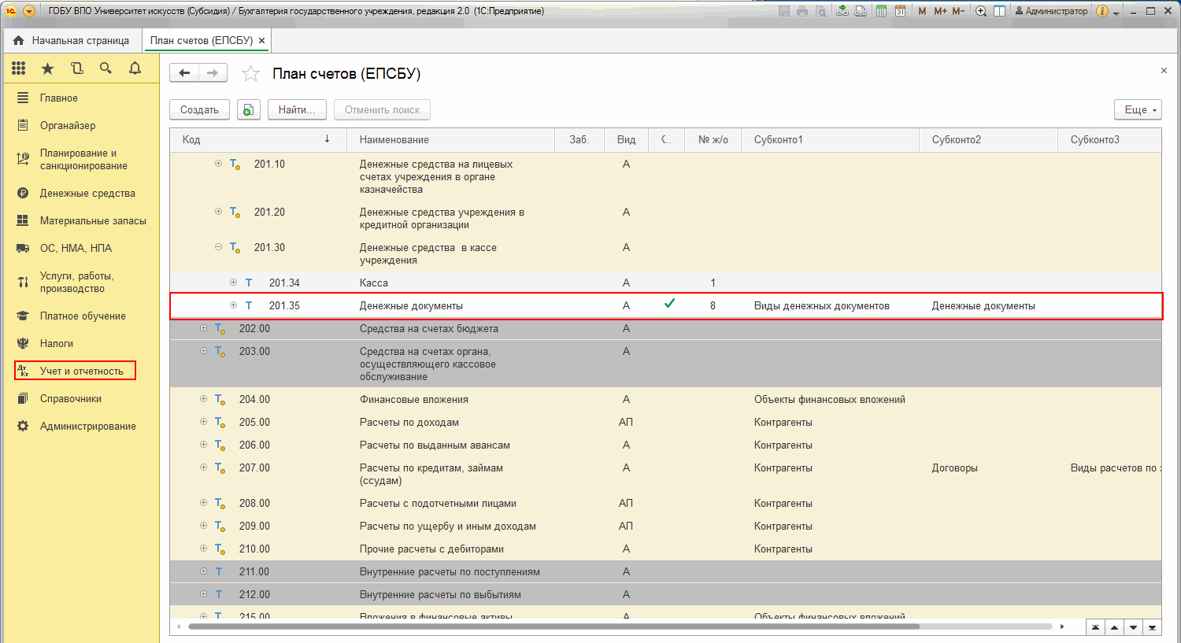Click the Создать button
Screen dimensions: 1181x643
pyautogui.click(x=200, y=110)
